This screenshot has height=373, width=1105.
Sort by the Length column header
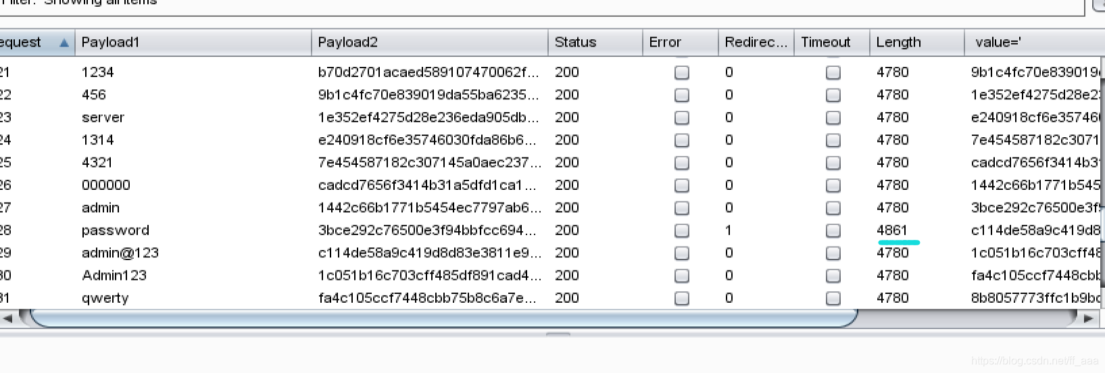pyautogui.click(x=916, y=42)
